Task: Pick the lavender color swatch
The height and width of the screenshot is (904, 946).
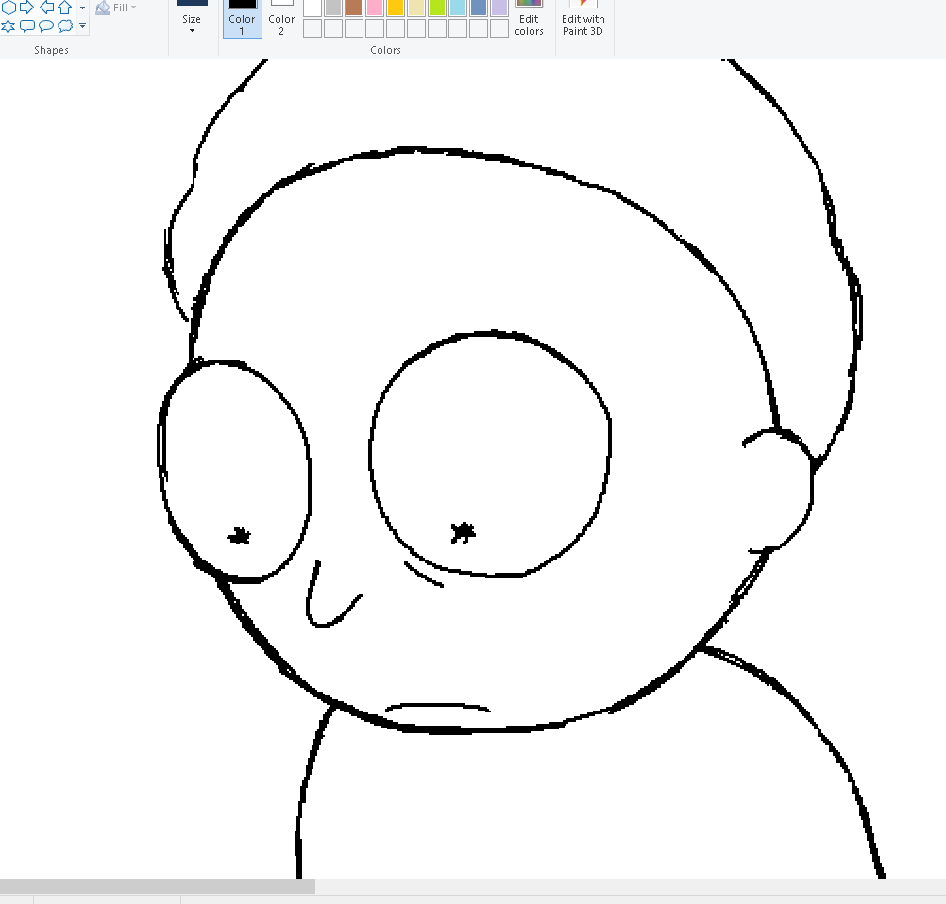Action: [x=499, y=8]
